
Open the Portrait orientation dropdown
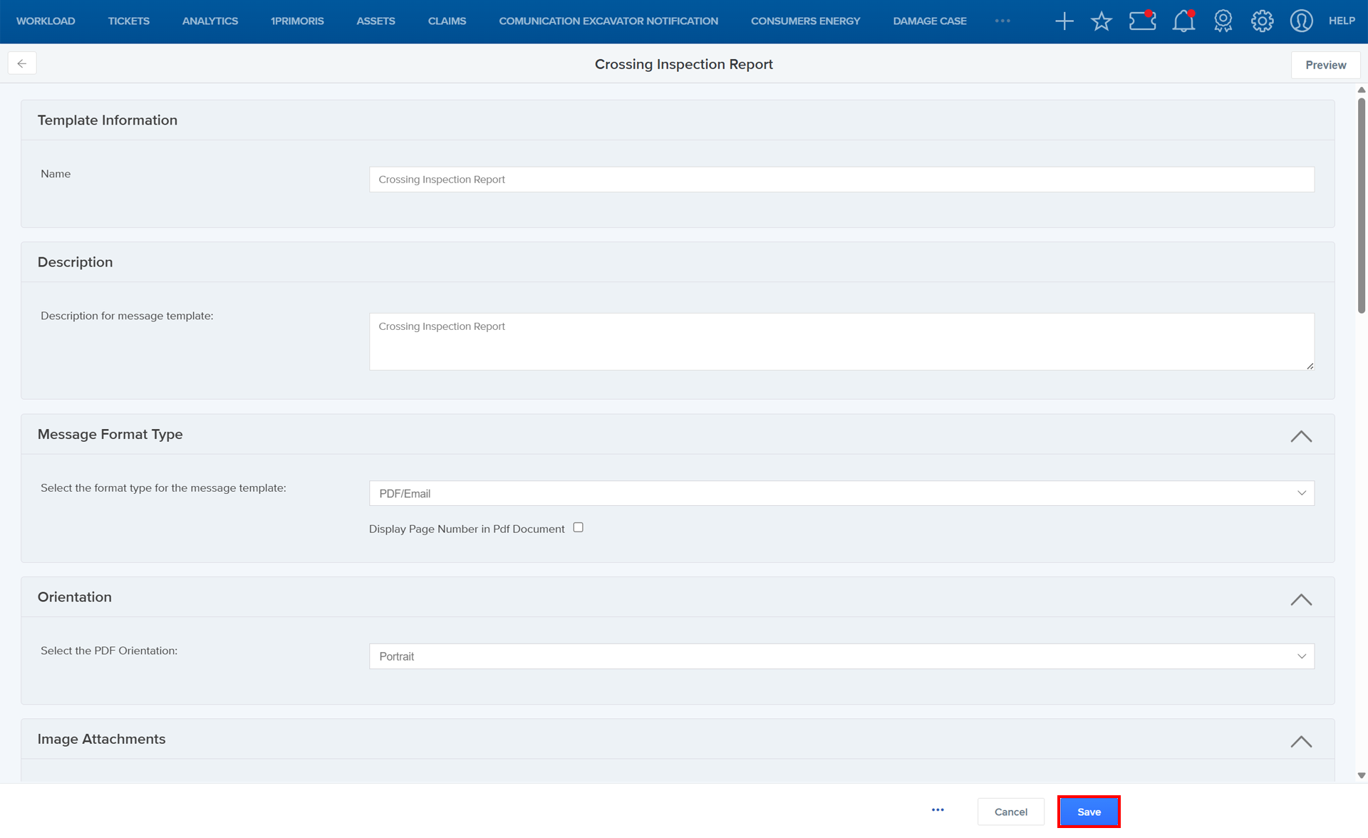coord(841,656)
